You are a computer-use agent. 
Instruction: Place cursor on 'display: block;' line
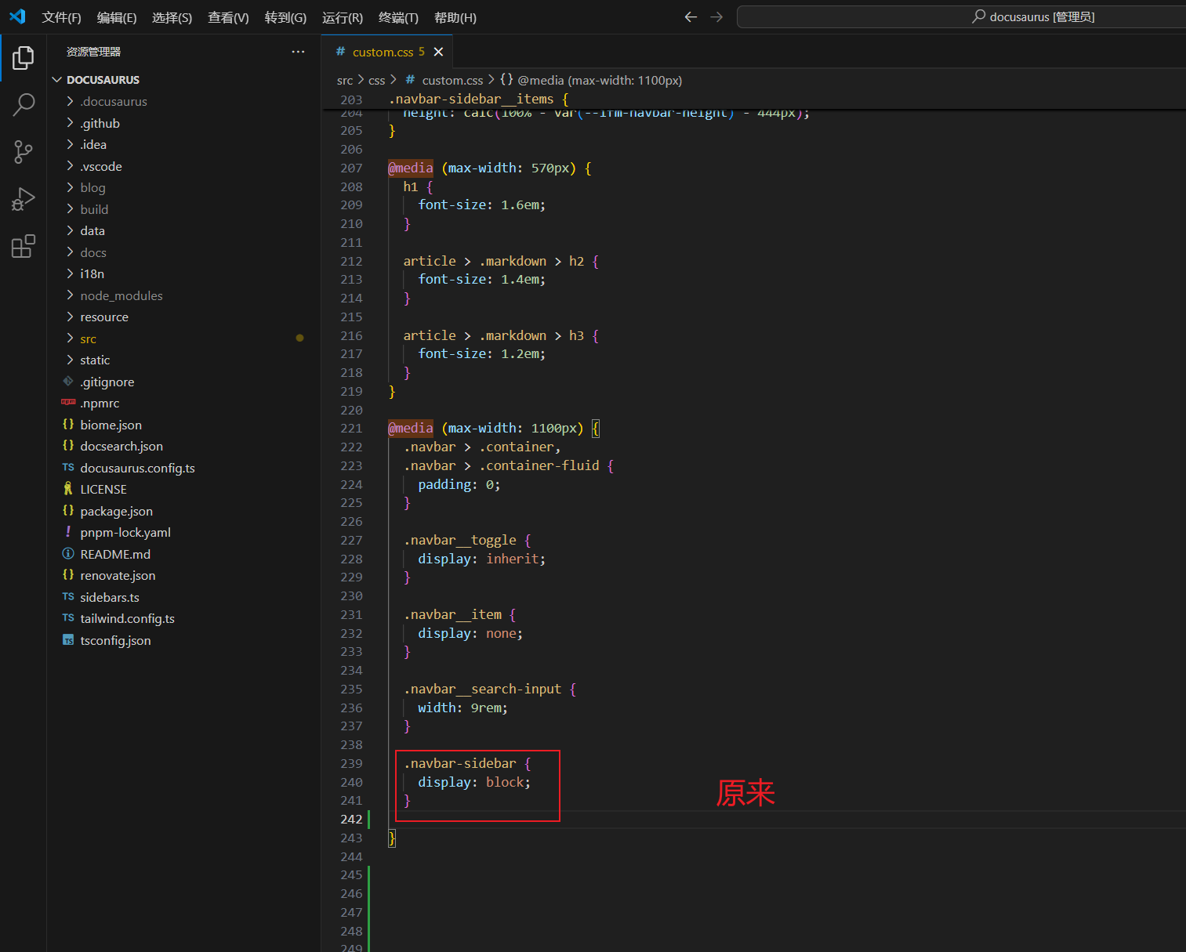click(x=474, y=782)
